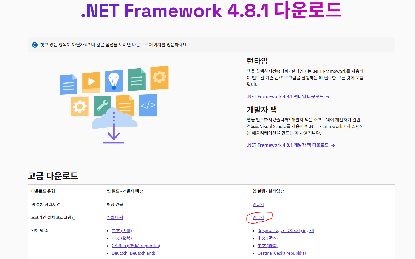Open .NET Framework 4.8.1 개발자 팩 다운로드 link
Viewport: 415px width, 259px height.
[287, 145]
